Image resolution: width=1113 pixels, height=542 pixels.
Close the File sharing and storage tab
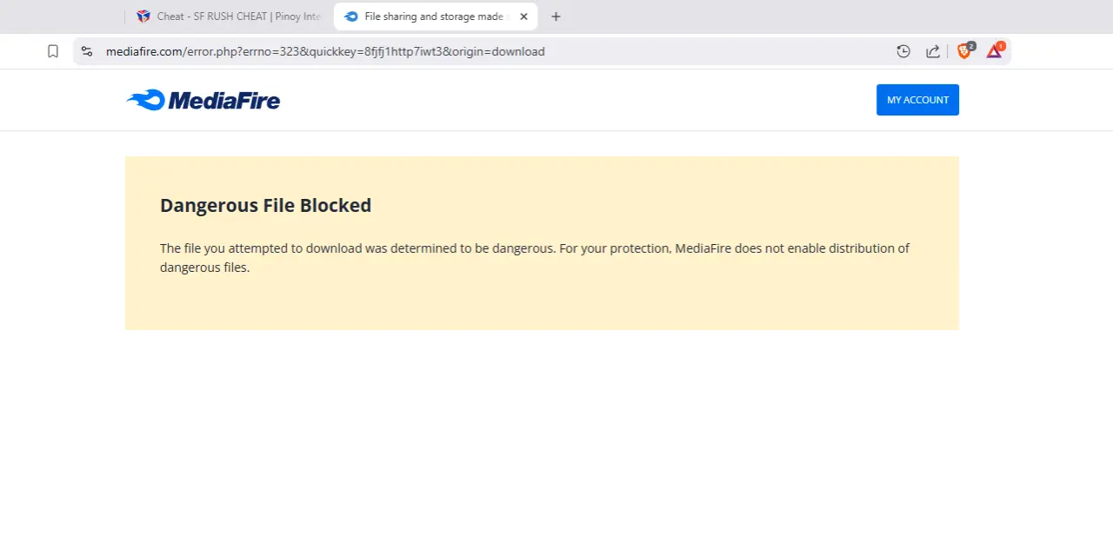coord(523,17)
